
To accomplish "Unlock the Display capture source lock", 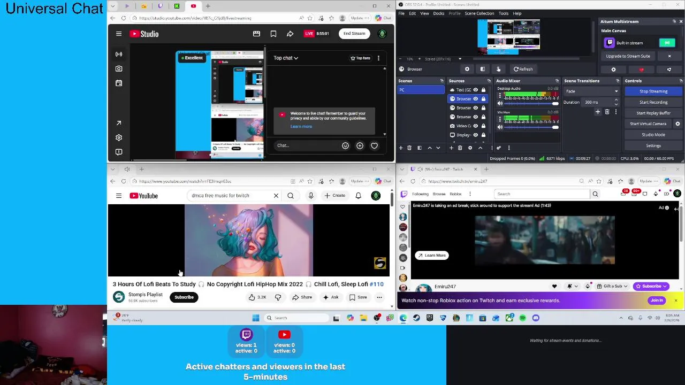I will coord(483,135).
